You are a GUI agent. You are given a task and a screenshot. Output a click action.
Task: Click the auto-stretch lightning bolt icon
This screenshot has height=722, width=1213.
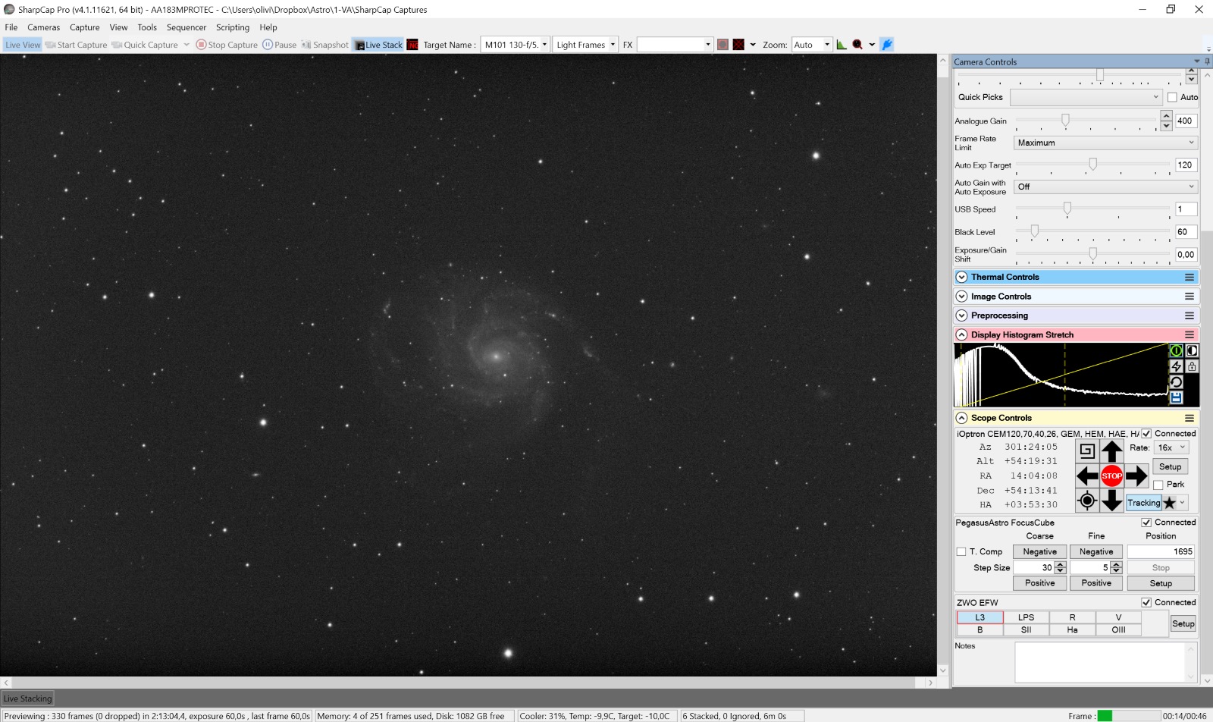pos(1176,366)
